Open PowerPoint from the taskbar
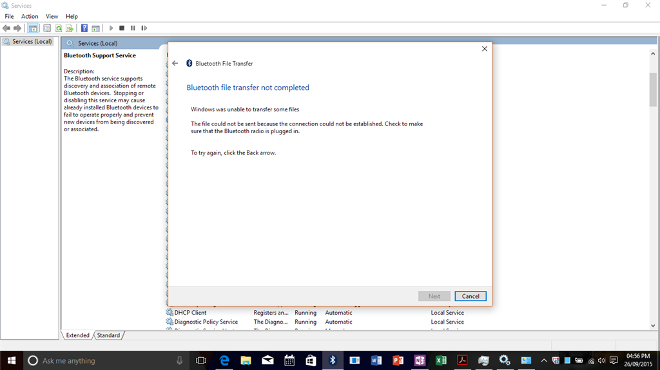Screen dimensions: 660x370 click(398, 360)
